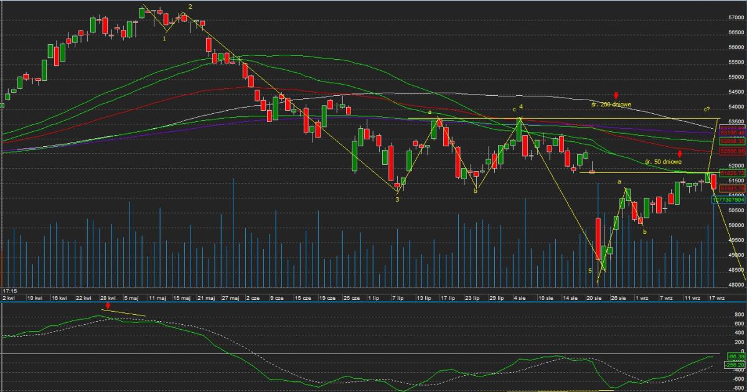The height and width of the screenshot is (392, 747).
Task: Click the blue volume tag 1277307904
Action: tap(728, 200)
